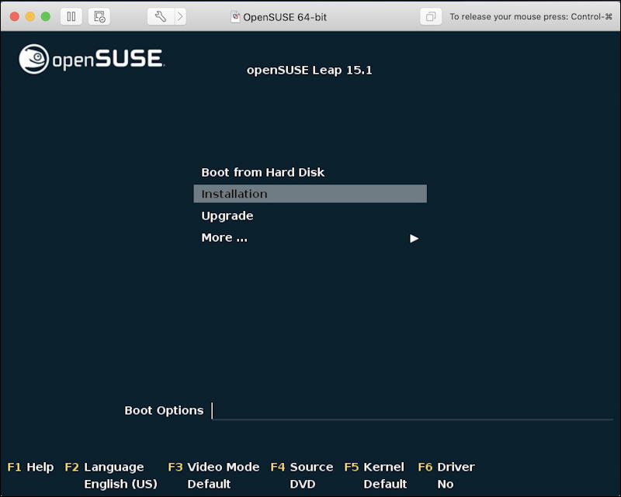This screenshot has height=497, width=621.
Task: Expand the More submenu arrow
Action: [414, 238]
